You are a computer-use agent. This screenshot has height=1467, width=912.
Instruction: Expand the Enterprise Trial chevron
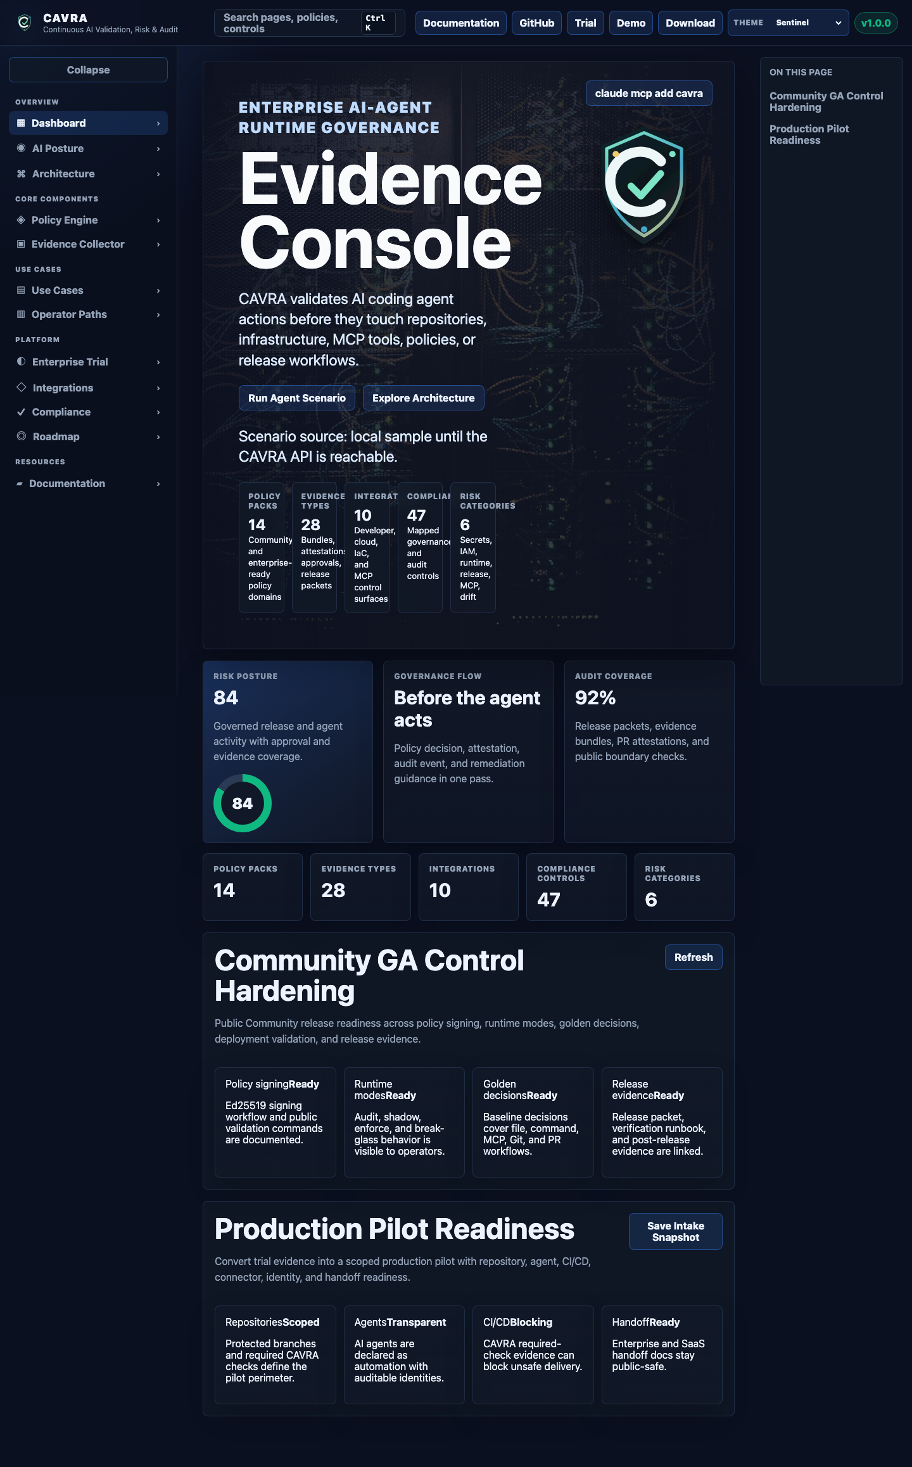(158, 362)
